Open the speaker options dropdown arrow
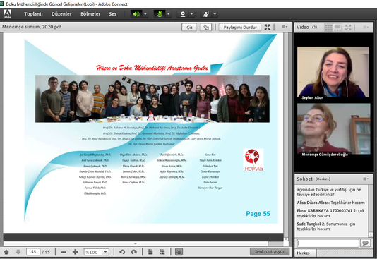 pos(145,14)
